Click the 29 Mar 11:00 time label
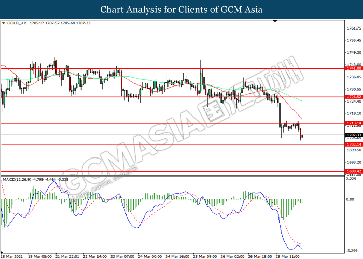The height and width of the screenshot is (259, 363). click(x=287, y=257)
